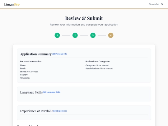This screenshot has height=126, width=168.
Task: Go to step 2 circle
Action: pyautogui.click(x=75, y=35)
